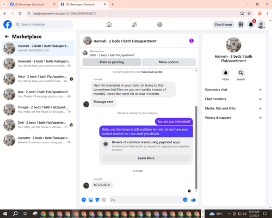The width and height of the screenshot is (272, 218).
Task: Expand Privacy & support section
Action: click(233, 118)
